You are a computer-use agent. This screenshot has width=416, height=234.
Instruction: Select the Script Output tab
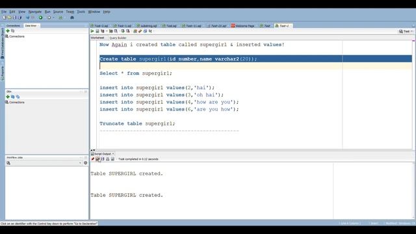pyautogui.click(x=103, y=154)
